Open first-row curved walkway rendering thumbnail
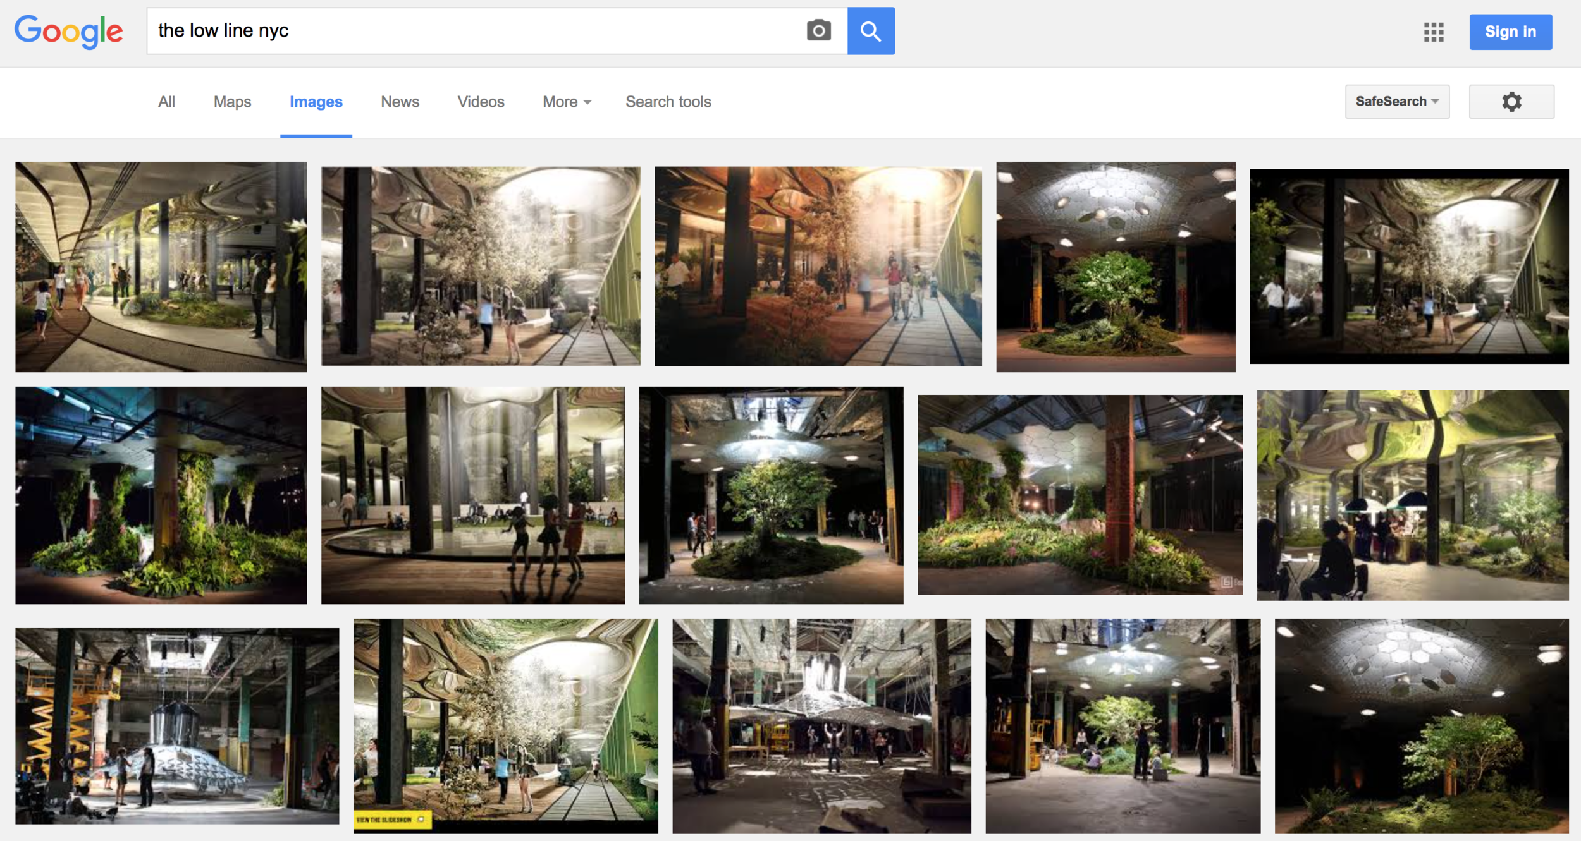This screenshot has height=841, width=1581. pos(161,267)
